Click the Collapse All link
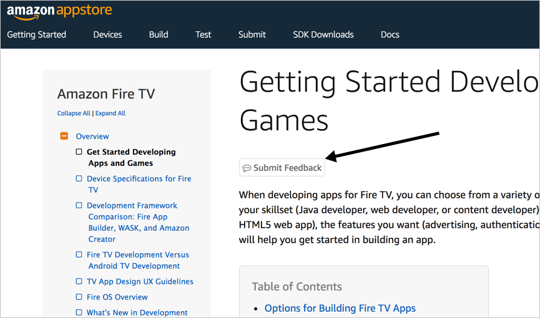 [74, 113]
